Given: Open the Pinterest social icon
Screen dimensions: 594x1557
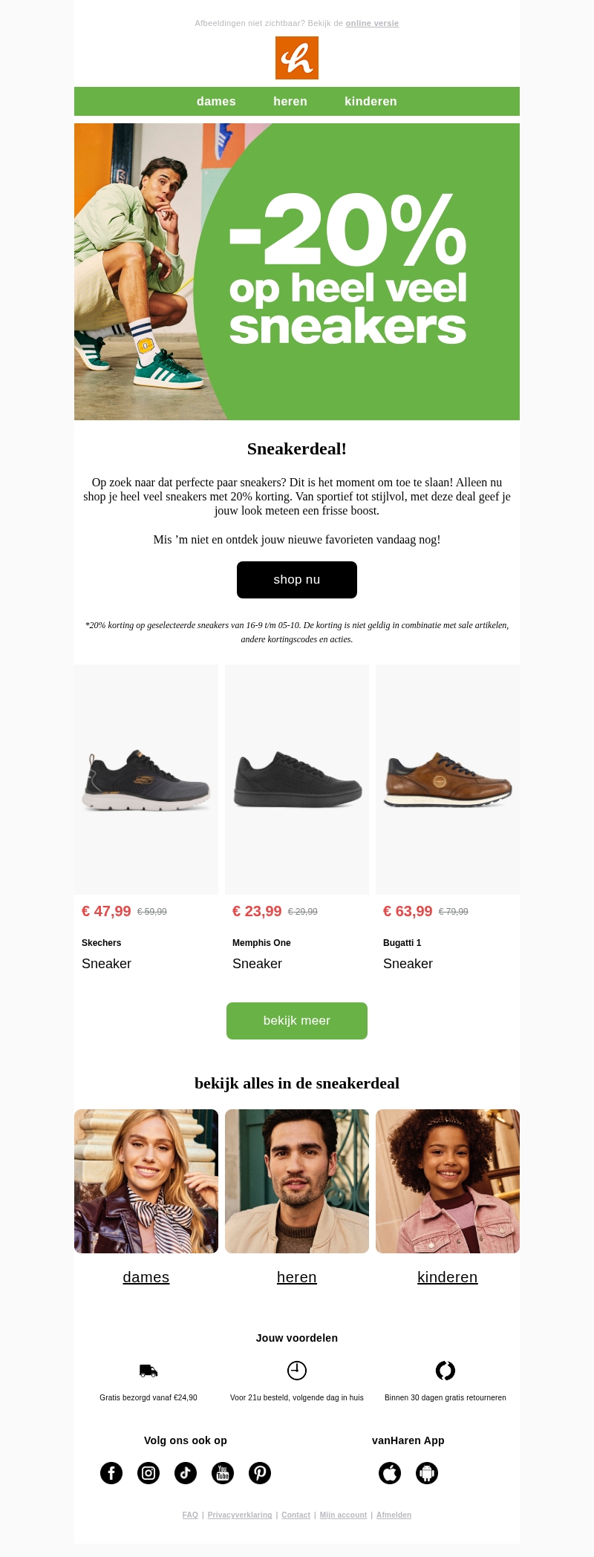Looking at the screenshot, I should click(260, 1472).
